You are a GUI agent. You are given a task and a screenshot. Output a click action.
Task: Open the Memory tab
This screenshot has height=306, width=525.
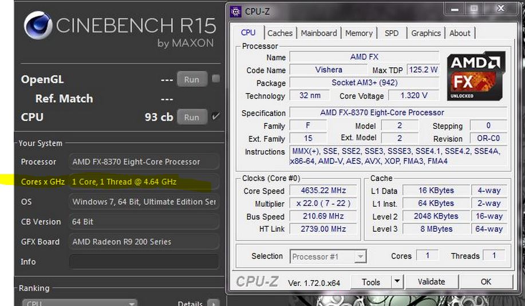358,33
